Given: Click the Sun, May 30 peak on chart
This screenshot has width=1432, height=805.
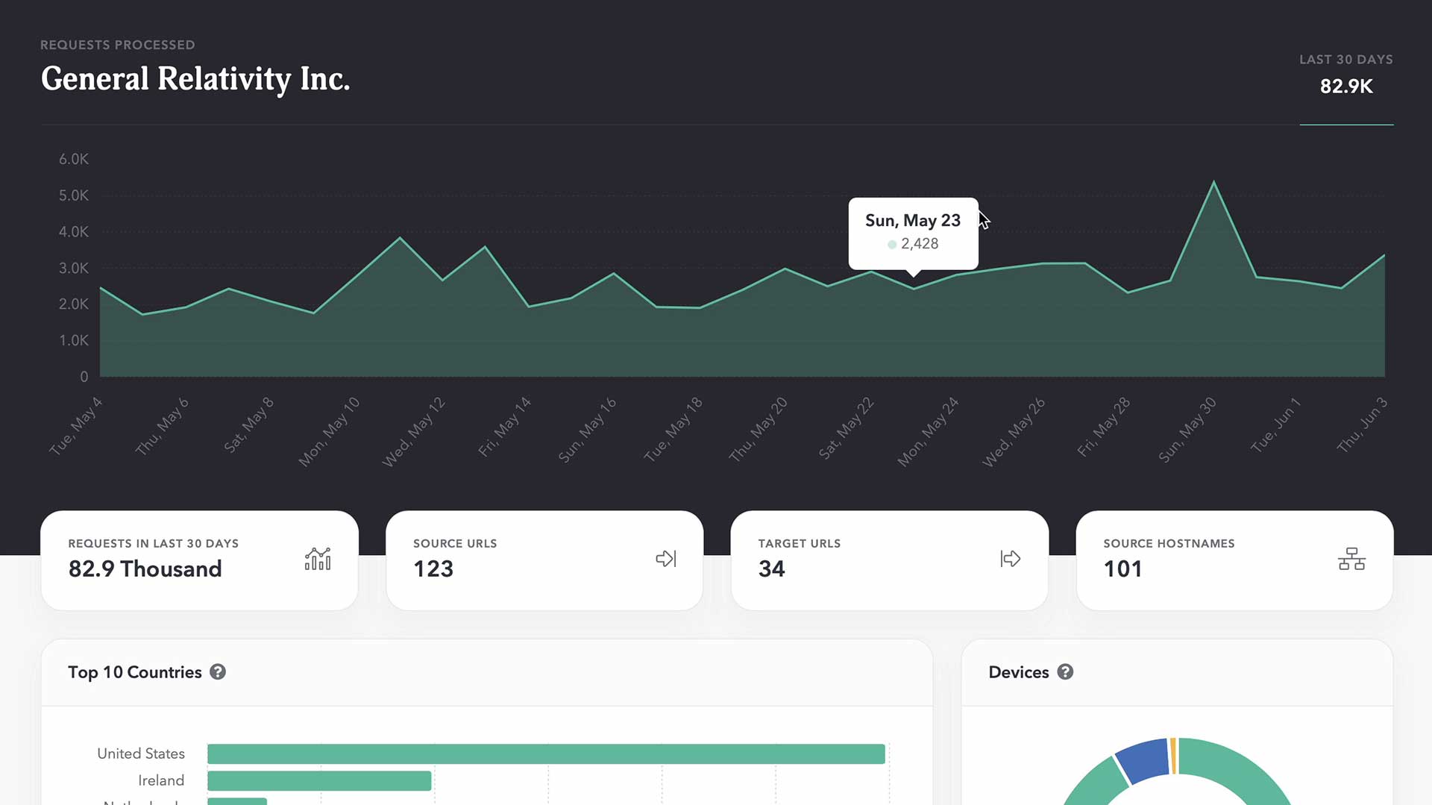Looking at the screenshot, I should [x=1215, y=181].
